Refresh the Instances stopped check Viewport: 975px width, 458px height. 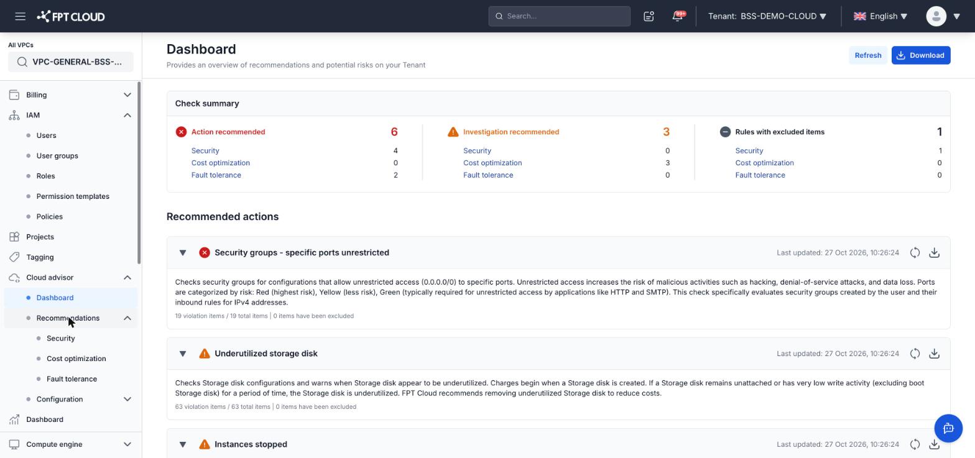point(915,444)
